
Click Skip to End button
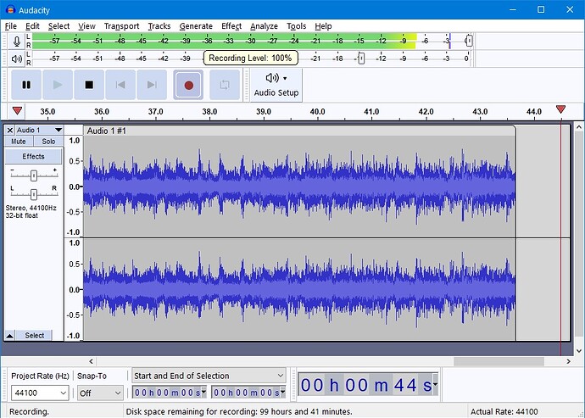[152, 85]
